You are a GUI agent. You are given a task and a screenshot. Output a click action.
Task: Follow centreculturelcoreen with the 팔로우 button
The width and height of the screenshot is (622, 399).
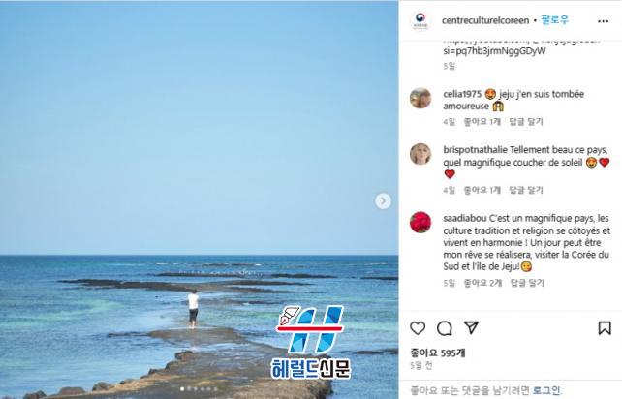(x=554, y=20)
